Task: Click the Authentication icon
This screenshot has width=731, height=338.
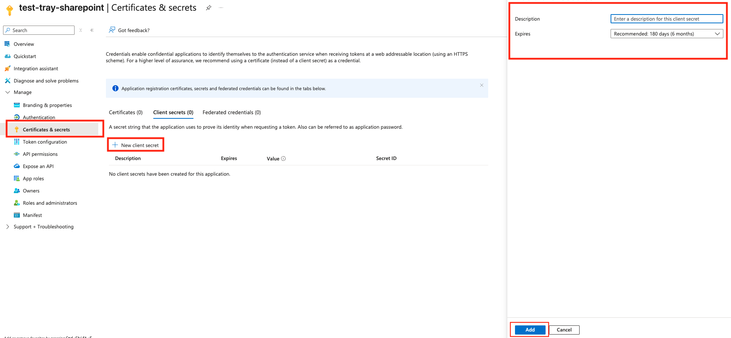Action: tap(17, 117)
